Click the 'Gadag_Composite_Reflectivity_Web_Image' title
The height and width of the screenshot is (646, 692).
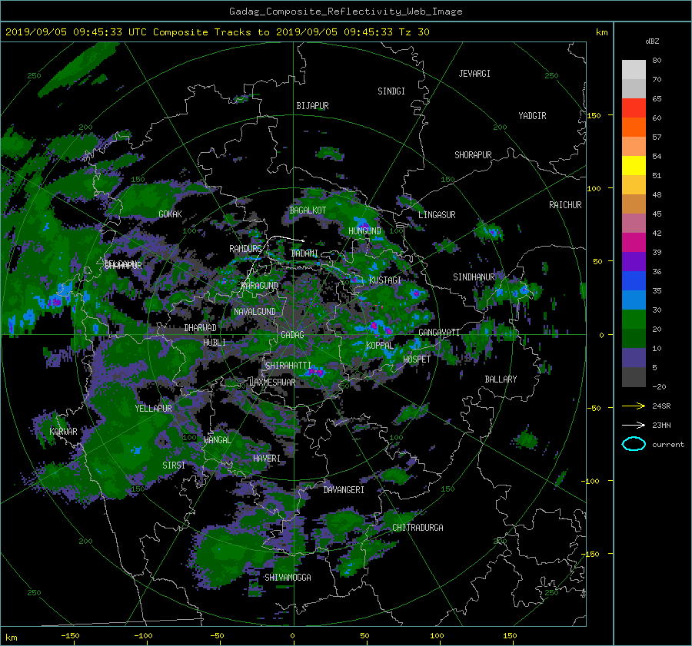click(x=345, y=12)
